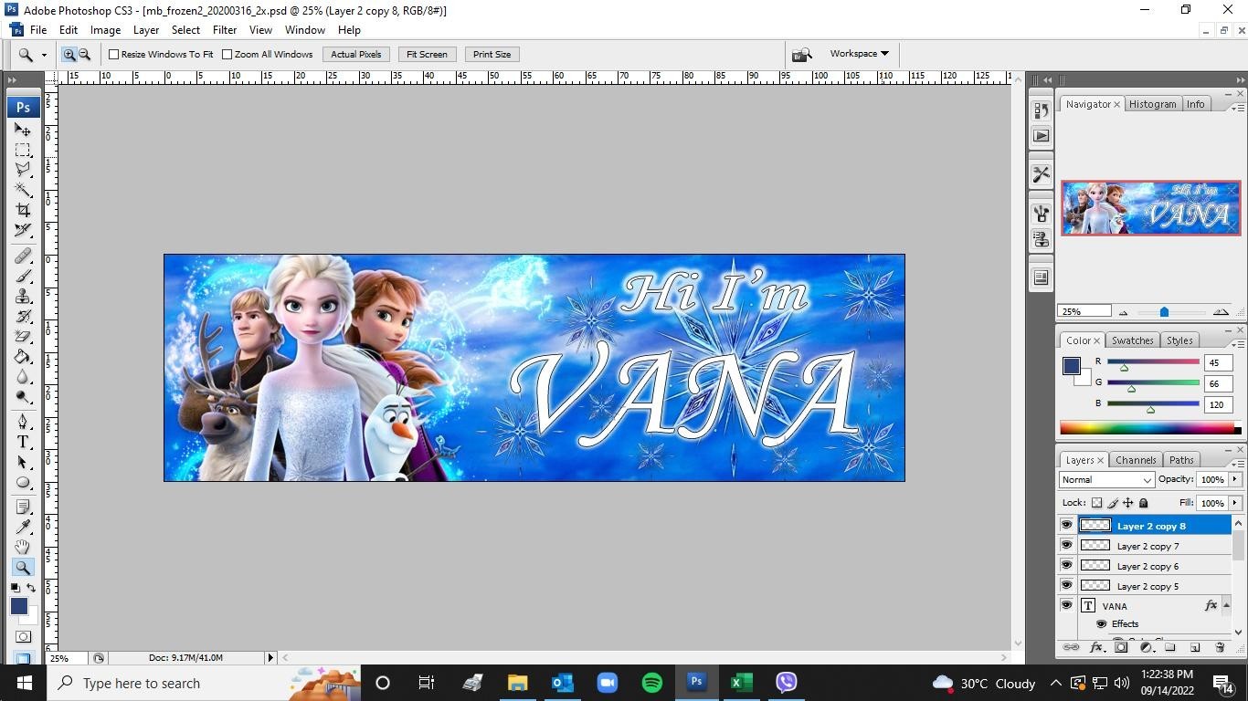
Task: Open the Normal blend mode dropdown
Action: click(1106, 479)
